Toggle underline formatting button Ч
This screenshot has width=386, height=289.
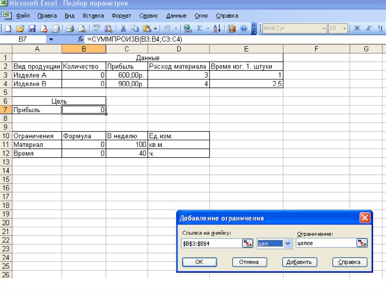[x=380, y=28]
